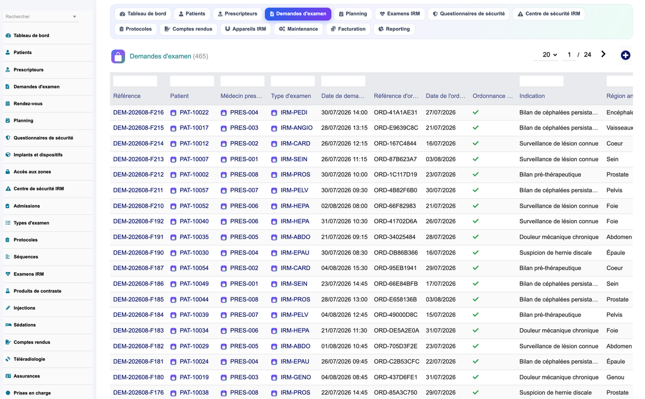Click ordonnance check mark in DEM-202608-F210 row

pyautogui.click(x=476, y=206)
